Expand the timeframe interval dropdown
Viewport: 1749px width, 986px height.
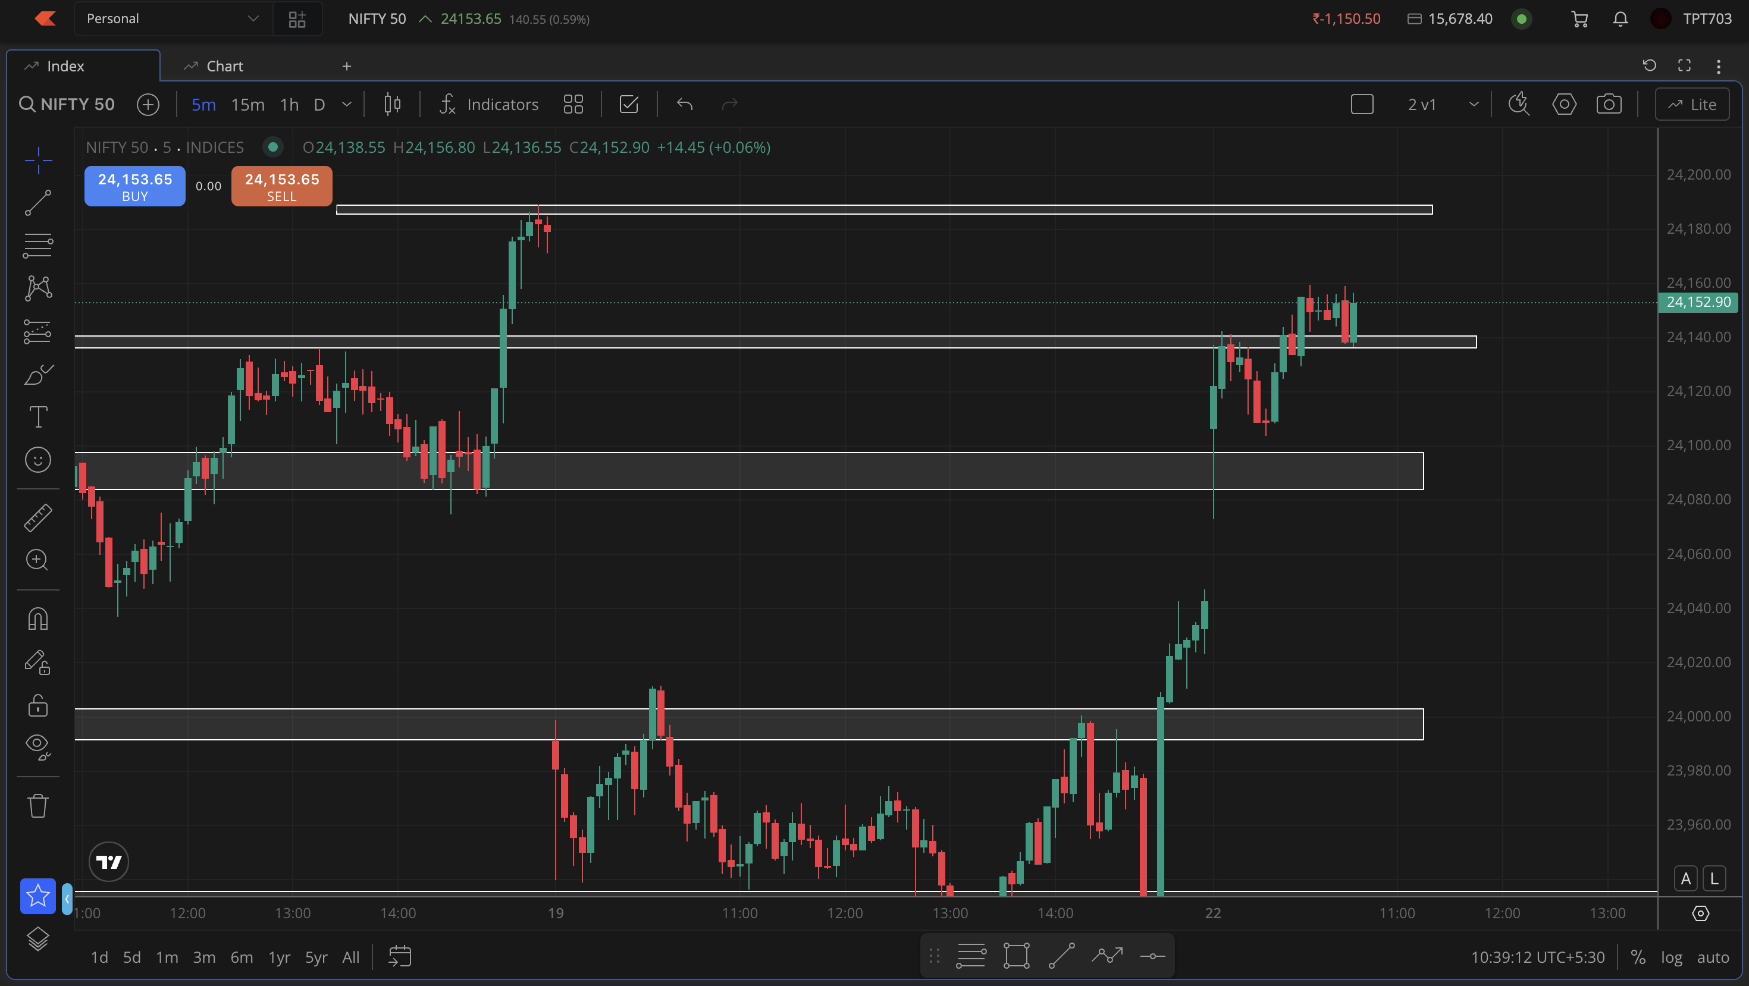pyautogui.click(x=347, y=105)
